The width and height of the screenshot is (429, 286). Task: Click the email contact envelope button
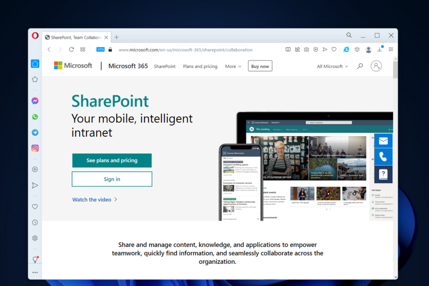[383, 141]
